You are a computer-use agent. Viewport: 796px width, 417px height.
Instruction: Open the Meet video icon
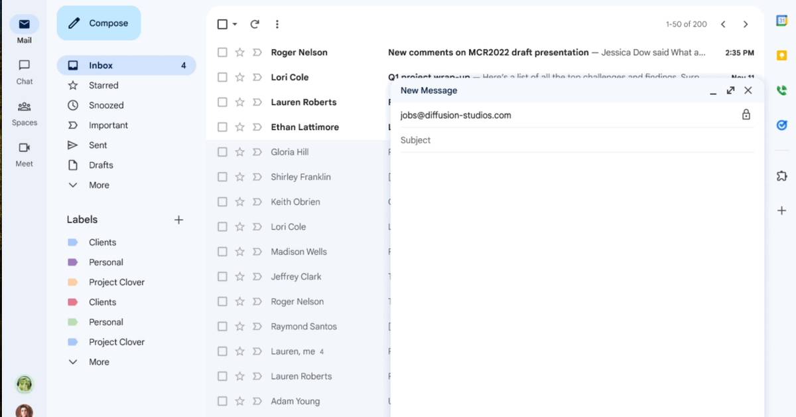[x=25, y=148]
